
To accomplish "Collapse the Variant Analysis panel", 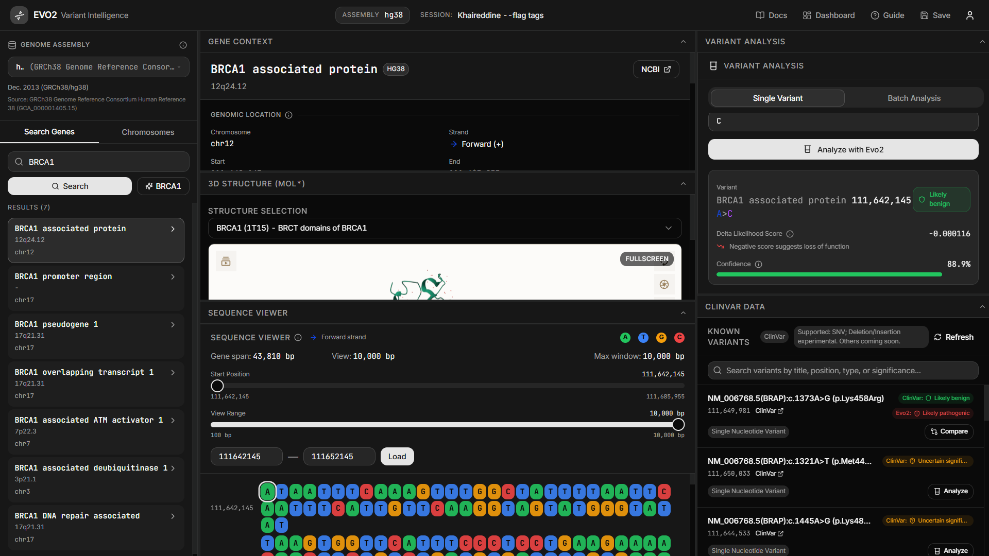I will click(x=982, y=42).
